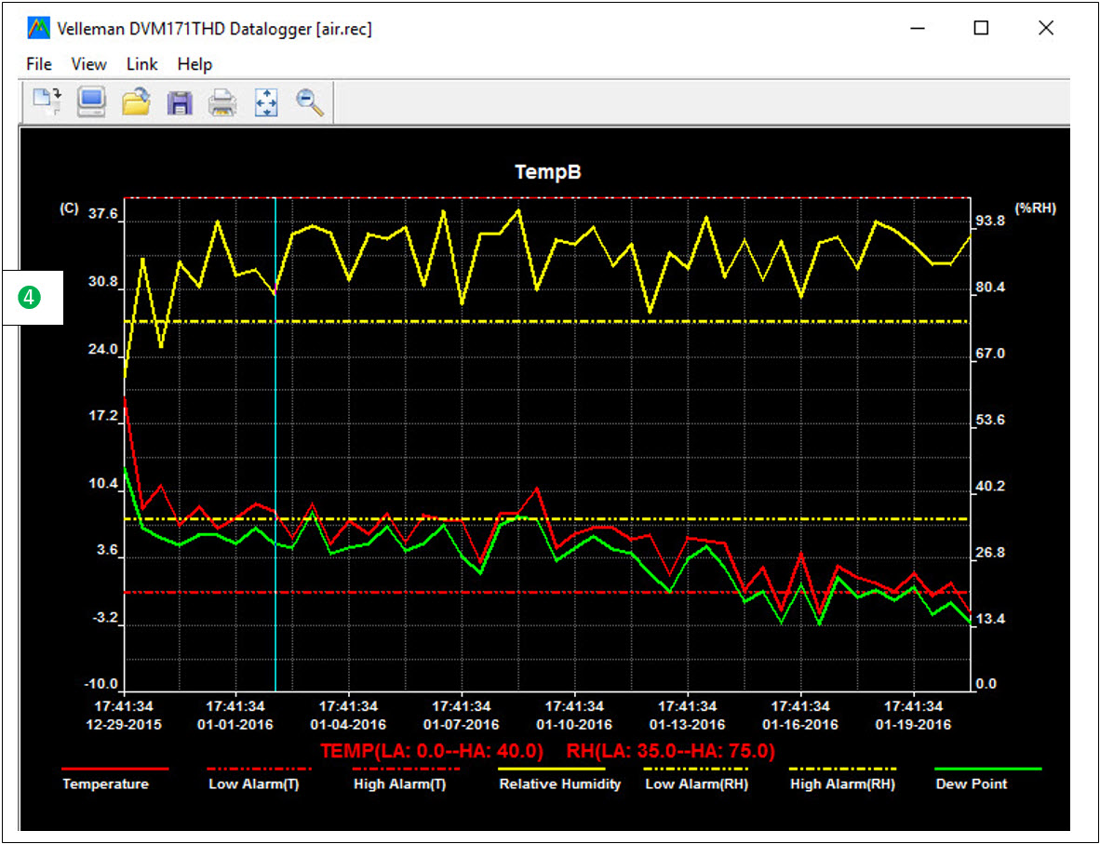Click the Velleman app icon in title bar
1100x844 pixels.
pyautogui.click(x=38, y=28)
